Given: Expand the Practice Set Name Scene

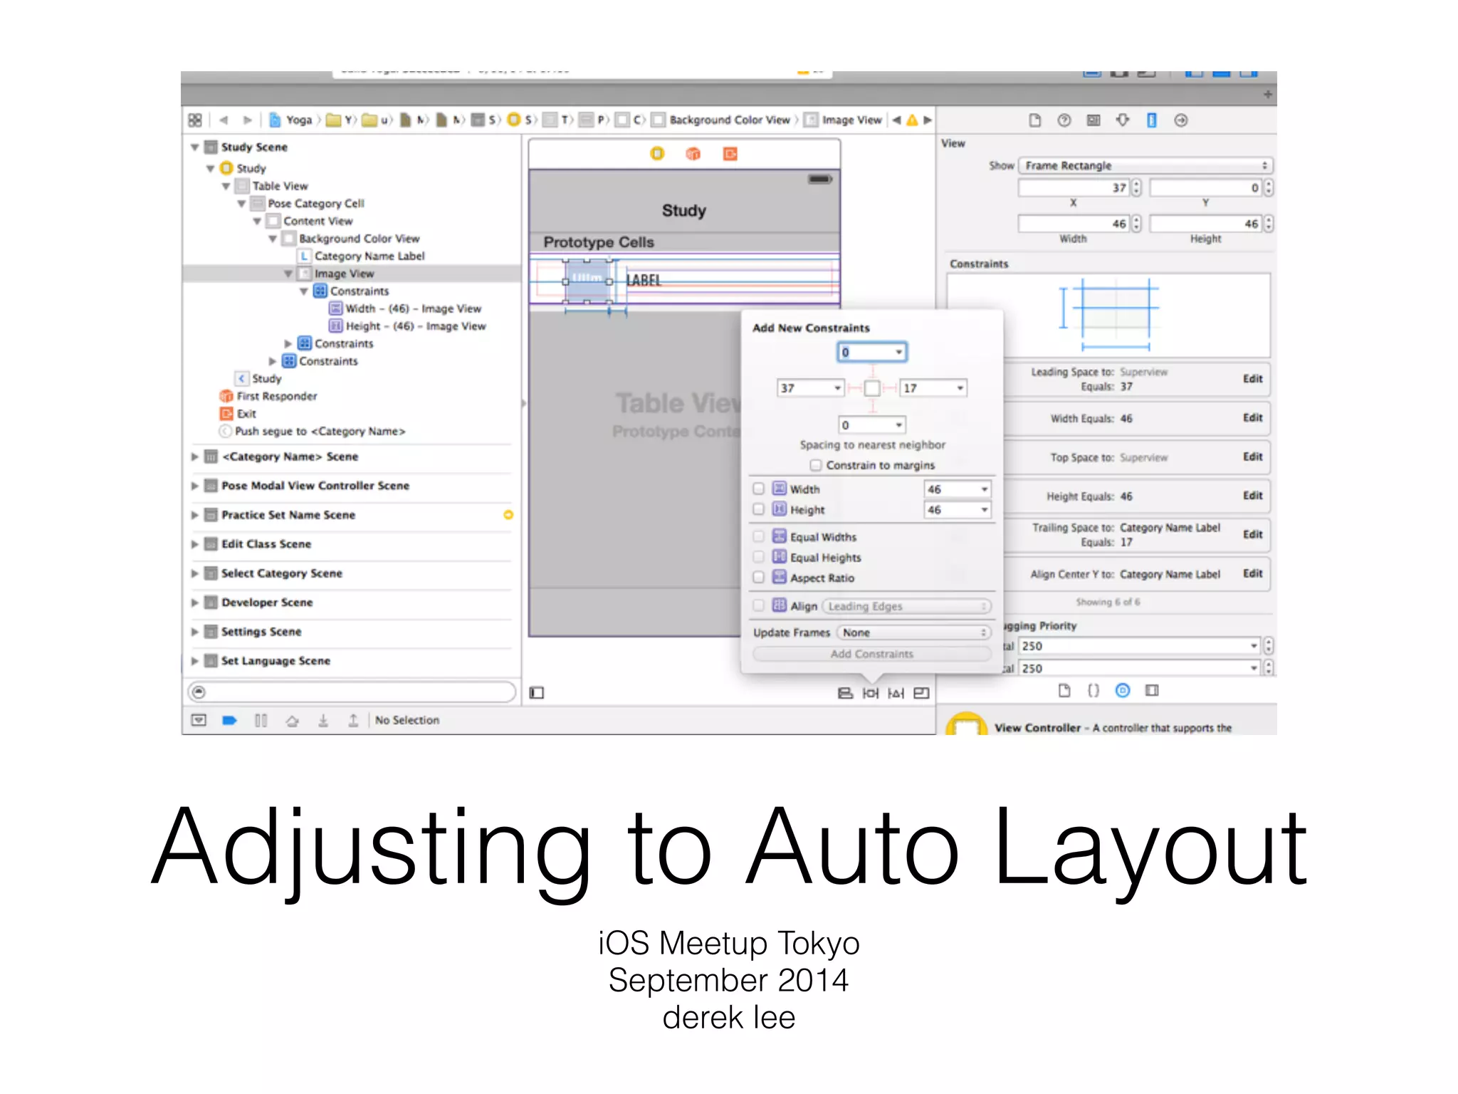Looking at the screenshot, I should [194, 515].
